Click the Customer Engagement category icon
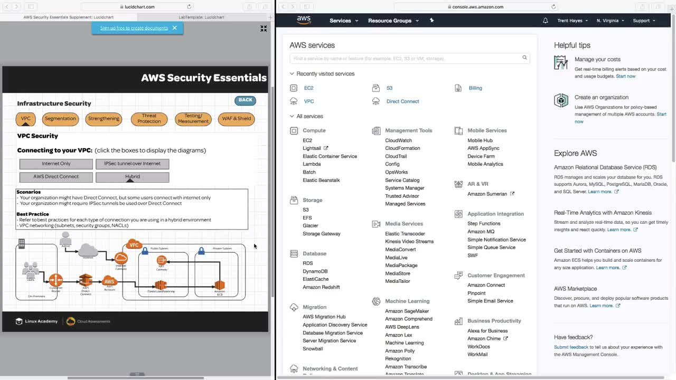The height and width of the screenshot is (380, 676). coord(458,275)
